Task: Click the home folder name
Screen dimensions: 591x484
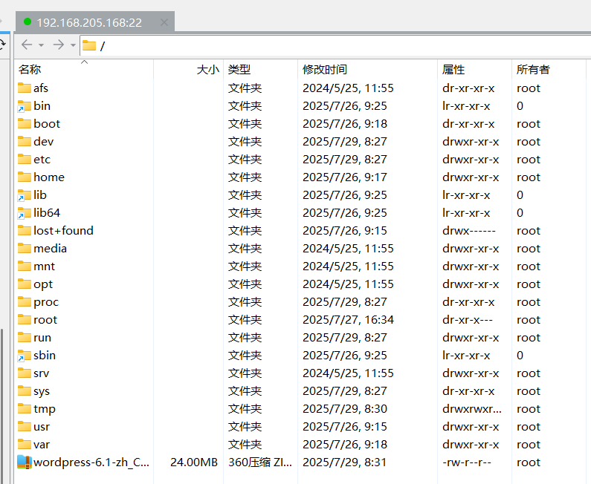Action: [49, 177]
